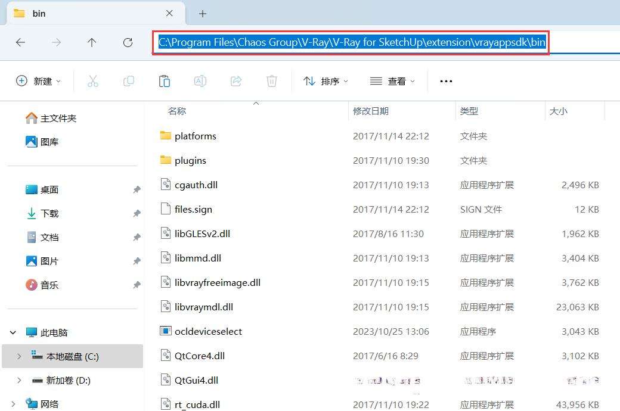Click the address bar path field
620x411 pixels.
(351, 42)
